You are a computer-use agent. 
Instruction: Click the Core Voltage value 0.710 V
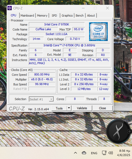click(75, 39)
